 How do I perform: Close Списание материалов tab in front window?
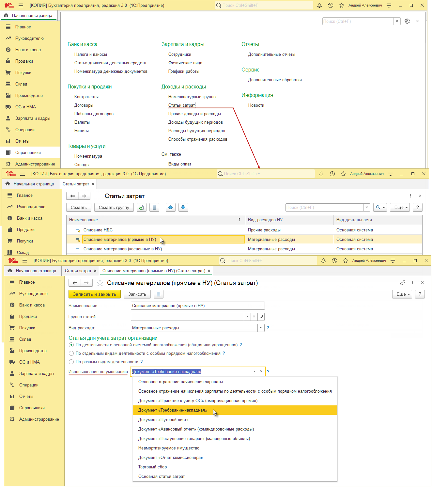pyautogui.click(x=209, y=271)
